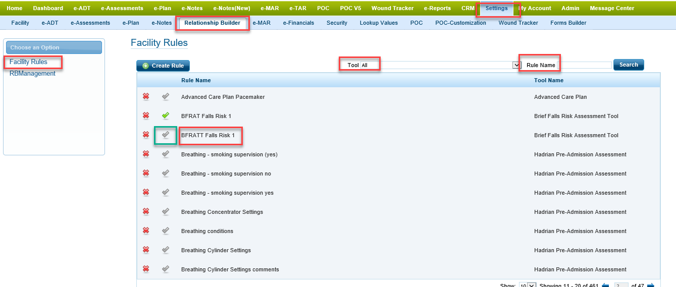Remove Breathing Cylinder Settings comments rule
Viewport: 676px width, 287px height.
(x=146, y=269)
